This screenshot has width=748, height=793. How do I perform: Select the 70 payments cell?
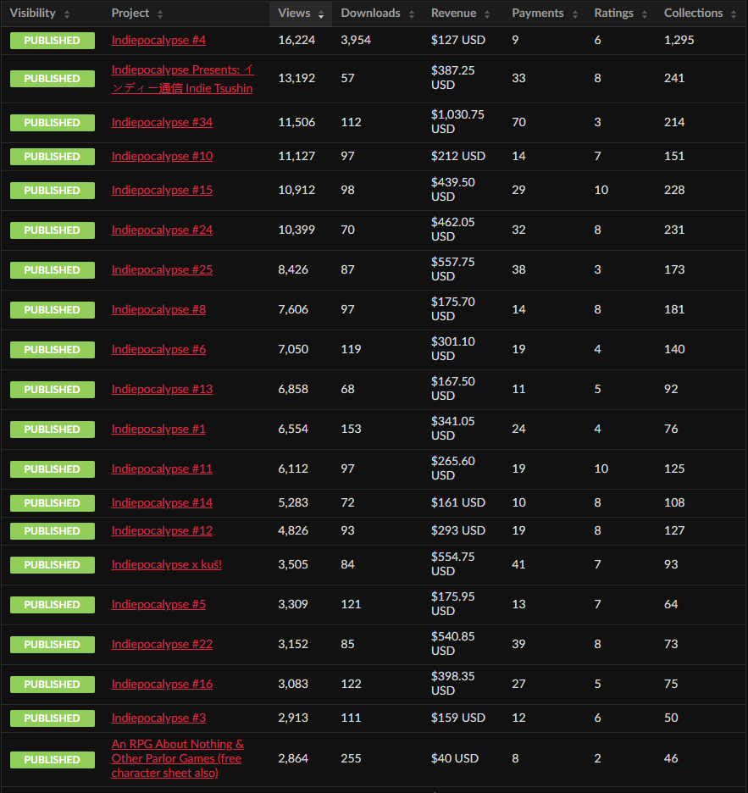[519, 122]
